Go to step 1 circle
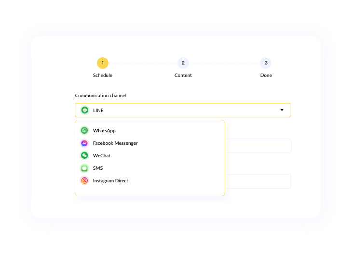Screen dimensions: 352x254 103,63
